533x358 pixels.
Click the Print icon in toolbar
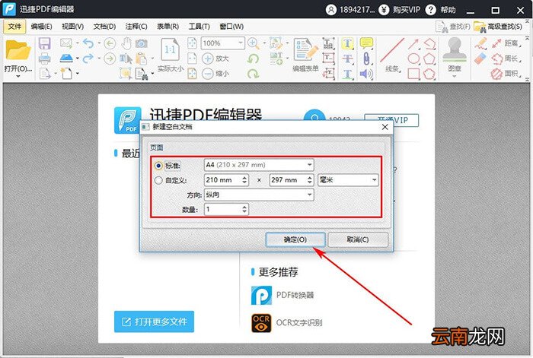44,59
